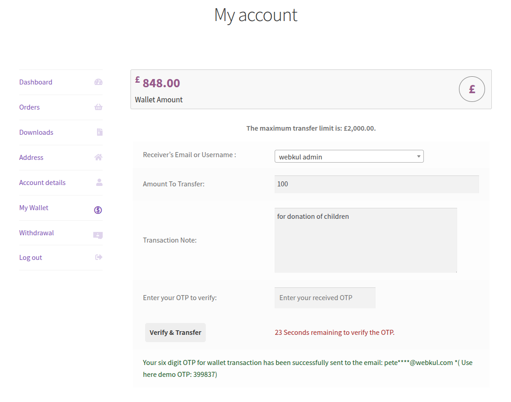Open the receiver dropdown showing webkul admin
511x402 pixels.
coord(349,157)
